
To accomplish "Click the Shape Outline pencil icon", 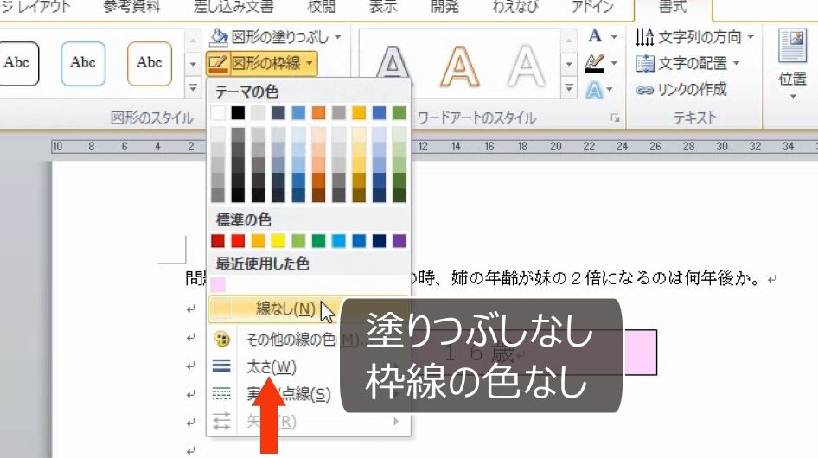I will point(218,64).
